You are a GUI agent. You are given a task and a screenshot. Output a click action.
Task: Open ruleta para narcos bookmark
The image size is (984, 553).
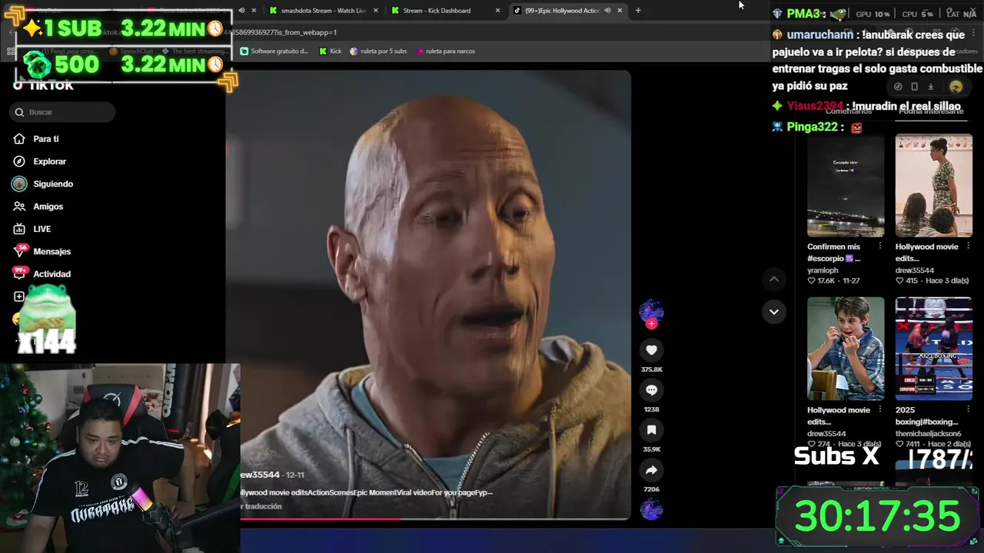445,51
